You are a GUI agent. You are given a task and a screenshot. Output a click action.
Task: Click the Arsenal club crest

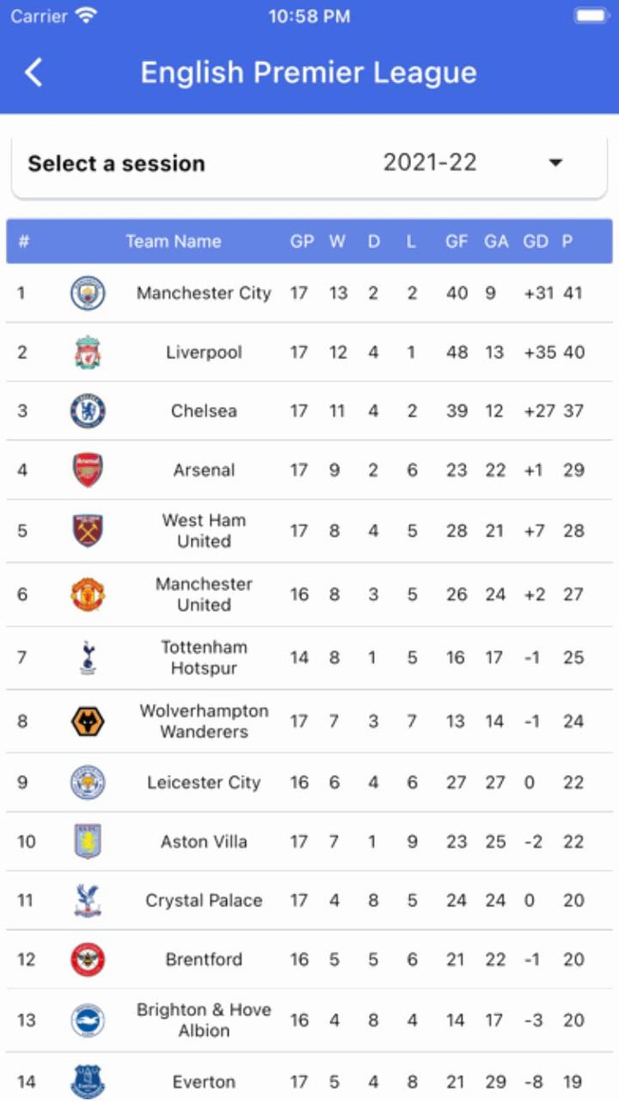[x=88, y=471]
